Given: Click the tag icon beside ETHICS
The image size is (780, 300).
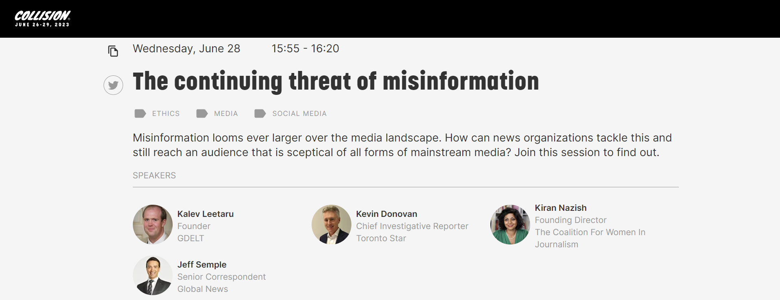Looking at the screenshot, I should (x=140, y=114).
